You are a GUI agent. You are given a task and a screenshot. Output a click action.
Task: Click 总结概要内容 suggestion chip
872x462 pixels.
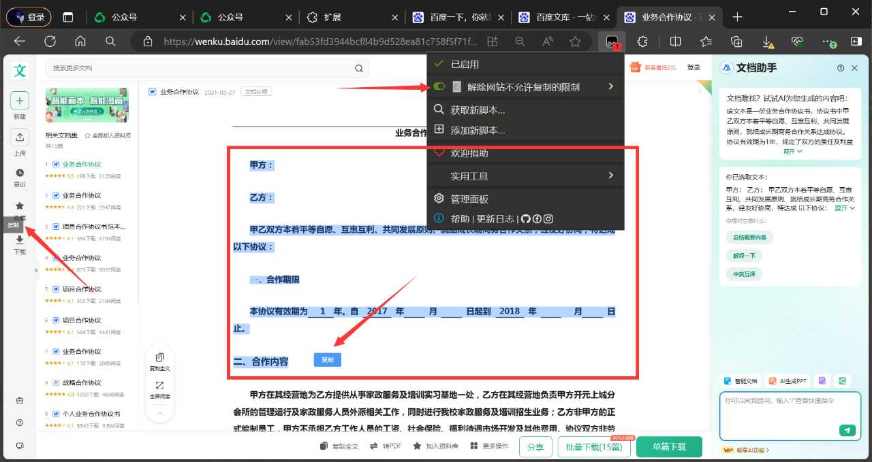(x=749, y=237)
